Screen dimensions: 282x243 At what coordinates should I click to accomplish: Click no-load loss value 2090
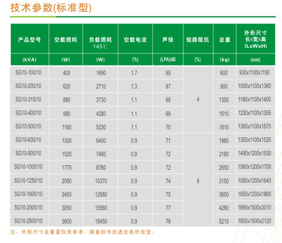click(67, 181)
